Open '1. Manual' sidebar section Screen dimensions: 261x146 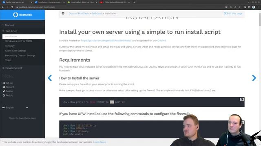(8, 25)
